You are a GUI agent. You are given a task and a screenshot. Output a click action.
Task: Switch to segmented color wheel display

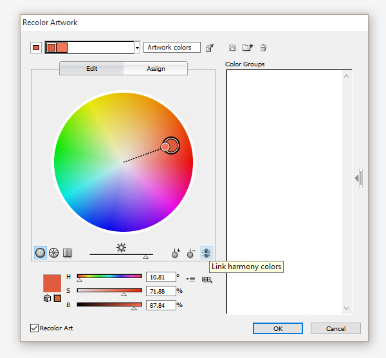54,253
